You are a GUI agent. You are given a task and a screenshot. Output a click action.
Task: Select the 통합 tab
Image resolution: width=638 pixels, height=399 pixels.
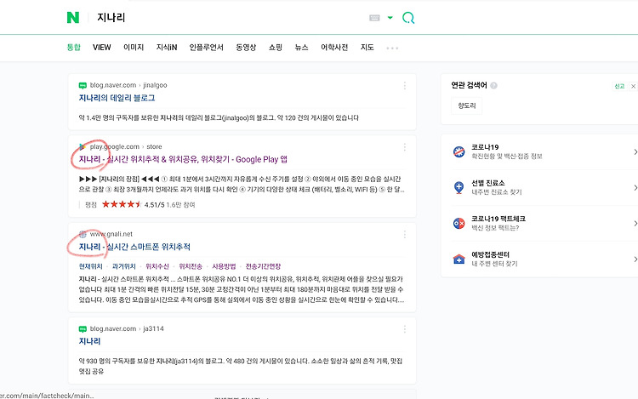coord(74,47)
